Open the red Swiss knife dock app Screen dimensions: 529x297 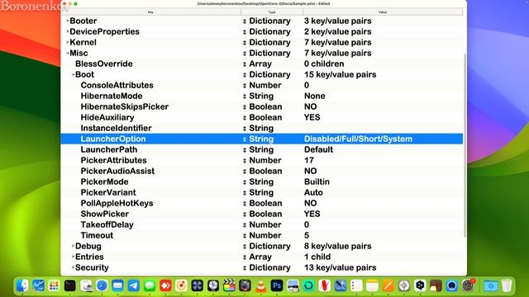pos(325,285)
